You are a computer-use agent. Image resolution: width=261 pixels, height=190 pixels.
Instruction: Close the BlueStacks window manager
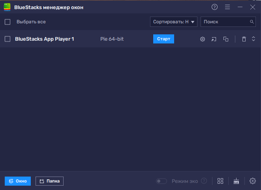click(x=253, y=7)
